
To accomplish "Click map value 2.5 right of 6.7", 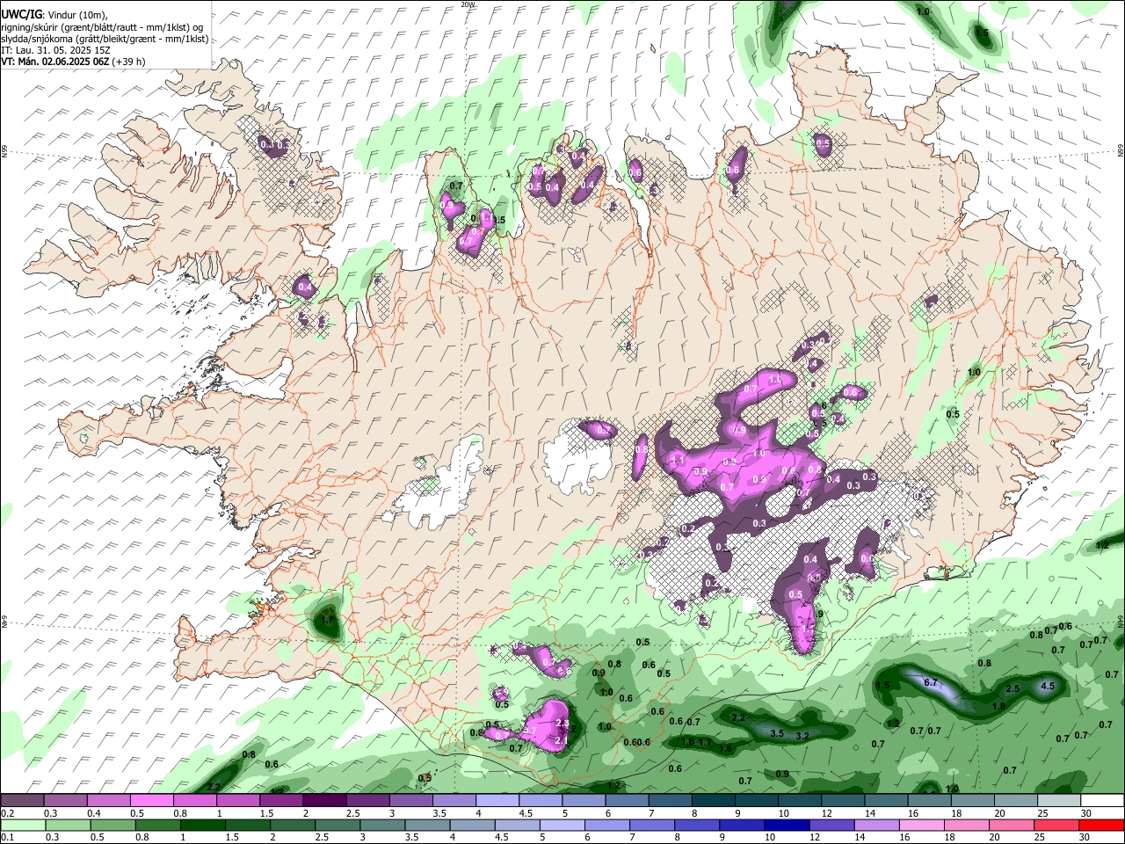I will pyautogui.click(x=1012, y=688).
